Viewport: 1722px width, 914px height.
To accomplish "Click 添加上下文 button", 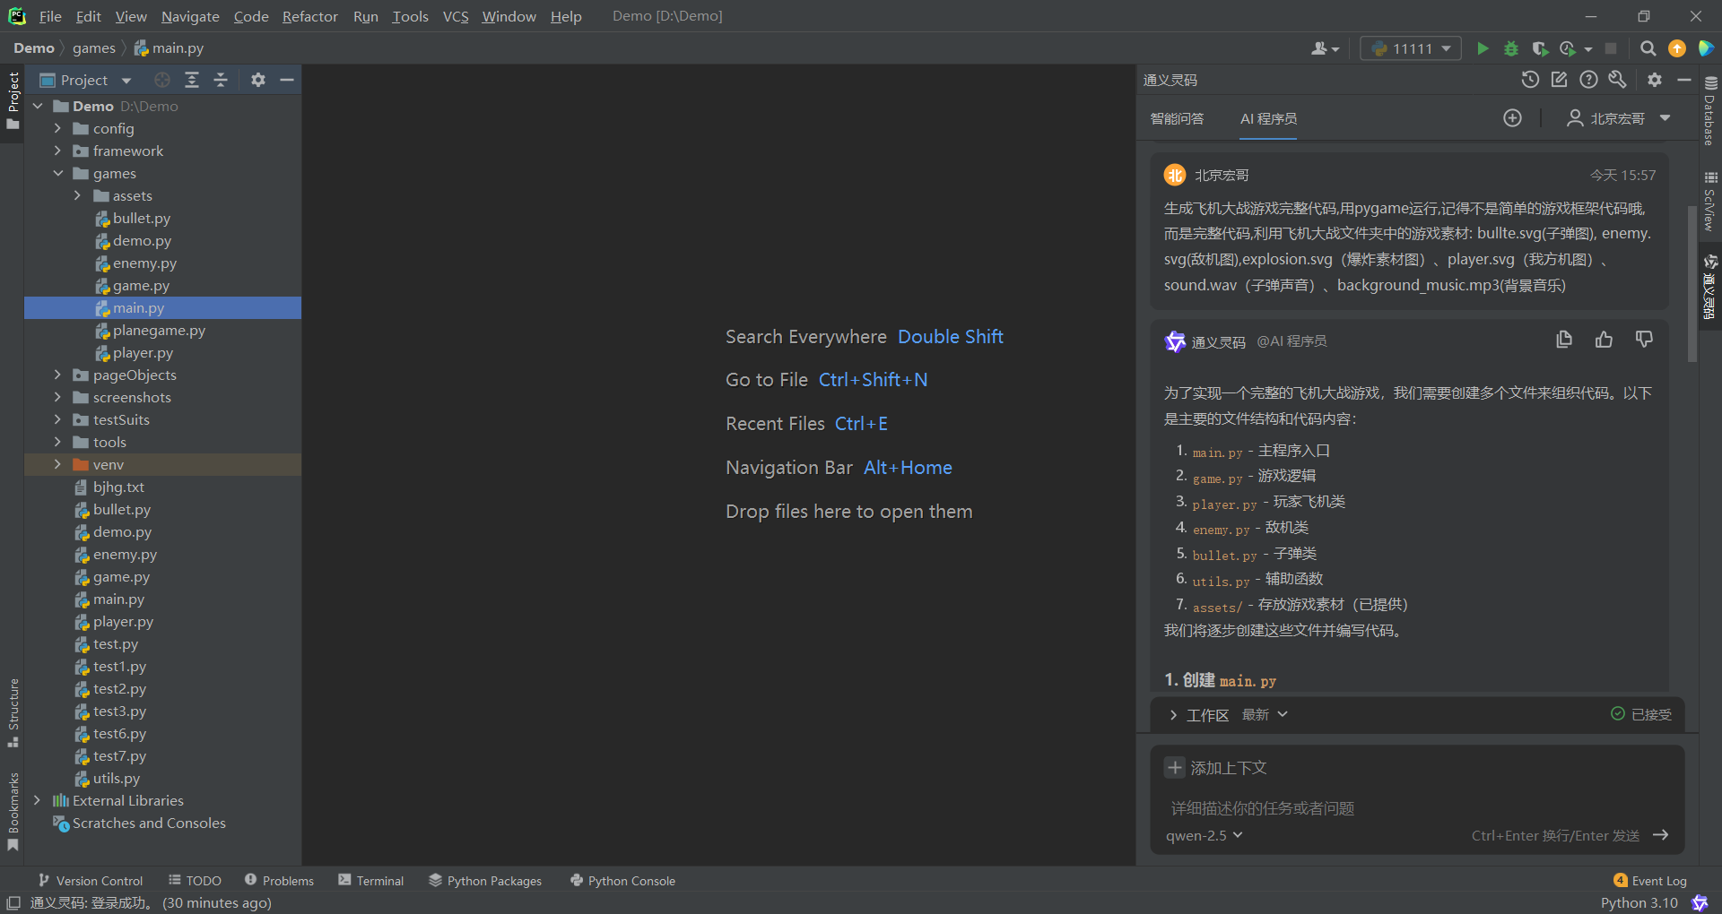I will pyautogui.click(x=1216, y=768).
